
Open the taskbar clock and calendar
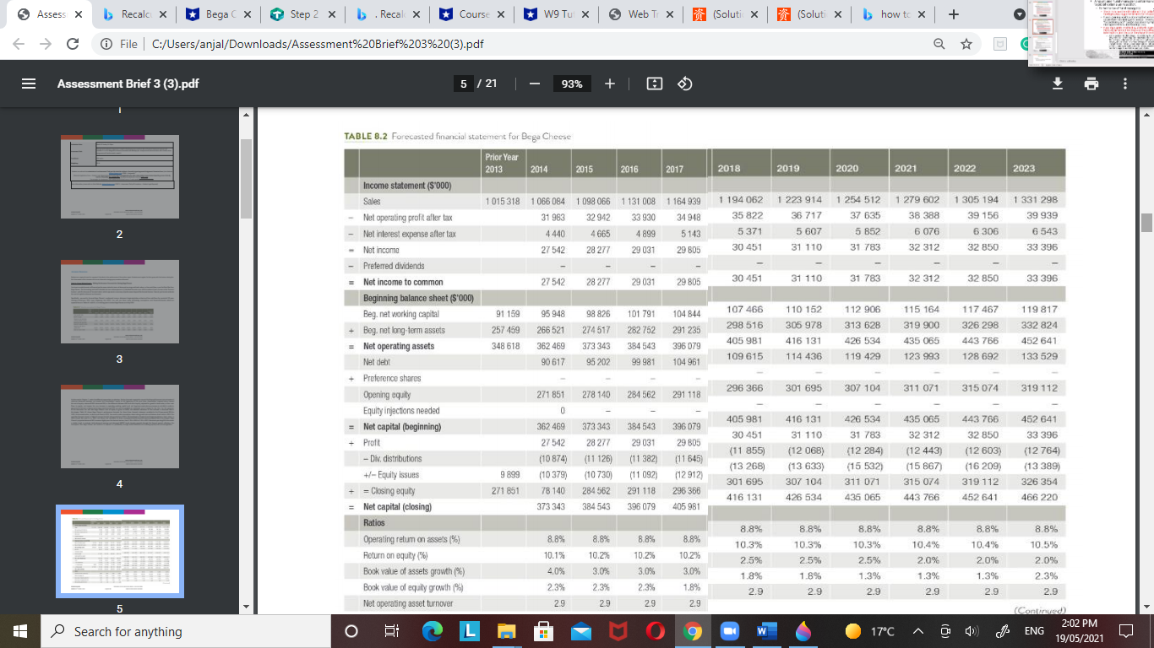(1081, 631)
